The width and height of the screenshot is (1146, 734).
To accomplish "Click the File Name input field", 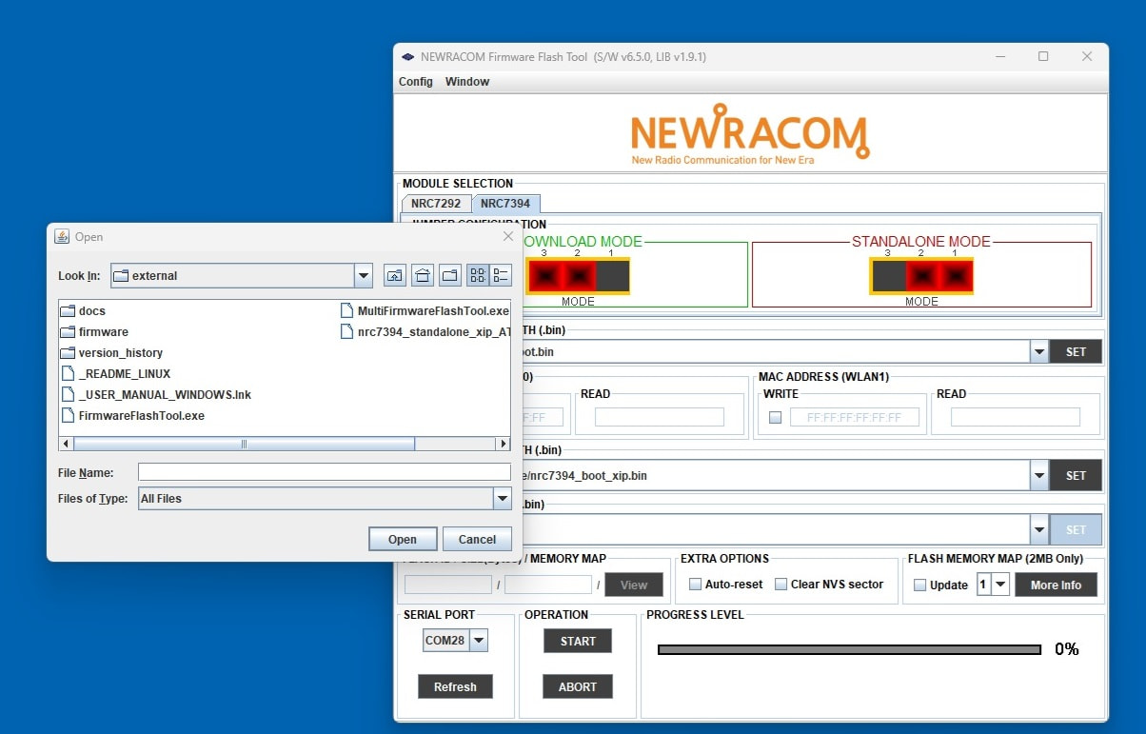I will coord(324,472).
